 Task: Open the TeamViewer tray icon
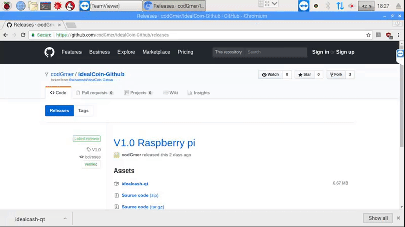[303, 6]
